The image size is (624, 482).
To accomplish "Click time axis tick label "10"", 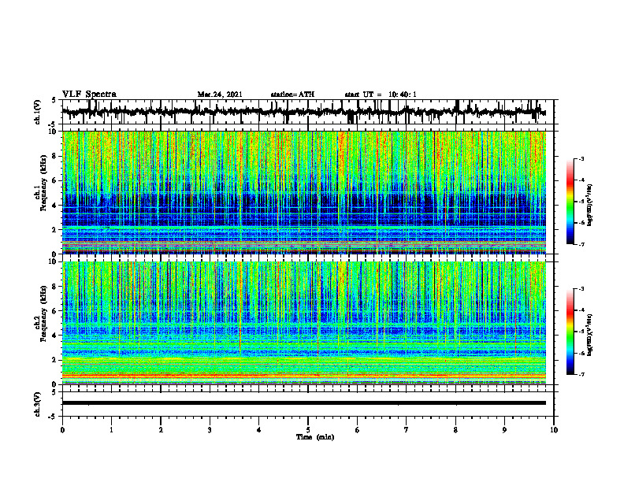I will point(554,430).
